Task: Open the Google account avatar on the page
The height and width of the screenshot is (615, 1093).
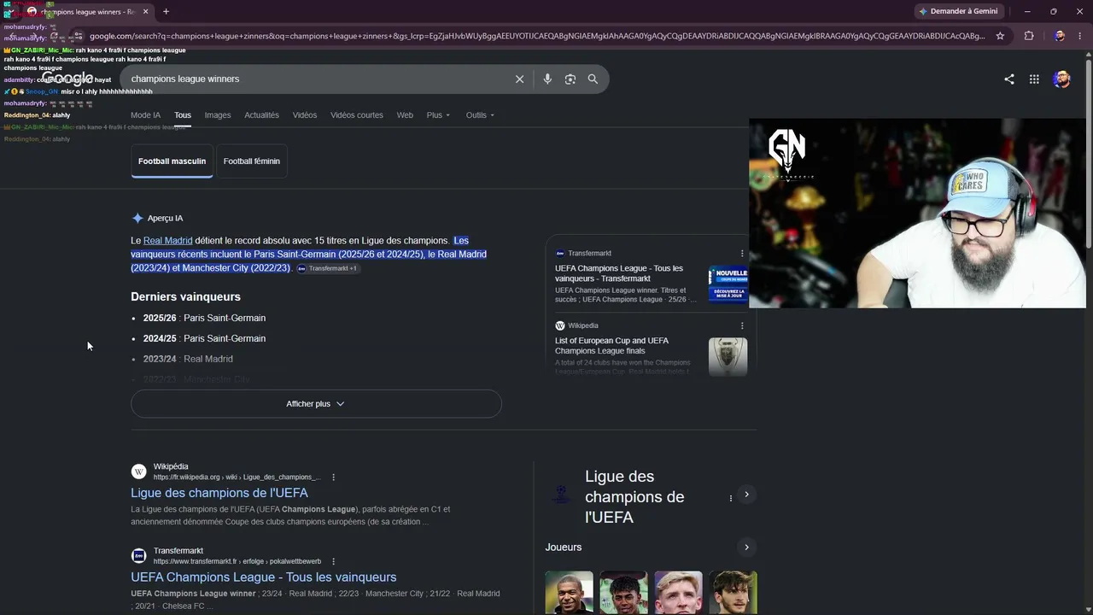Action: (x=1061, y=79)
